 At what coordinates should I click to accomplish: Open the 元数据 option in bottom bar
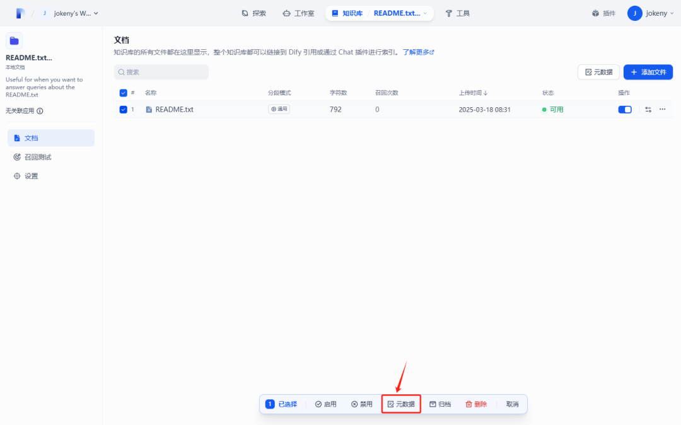(401, 404)
